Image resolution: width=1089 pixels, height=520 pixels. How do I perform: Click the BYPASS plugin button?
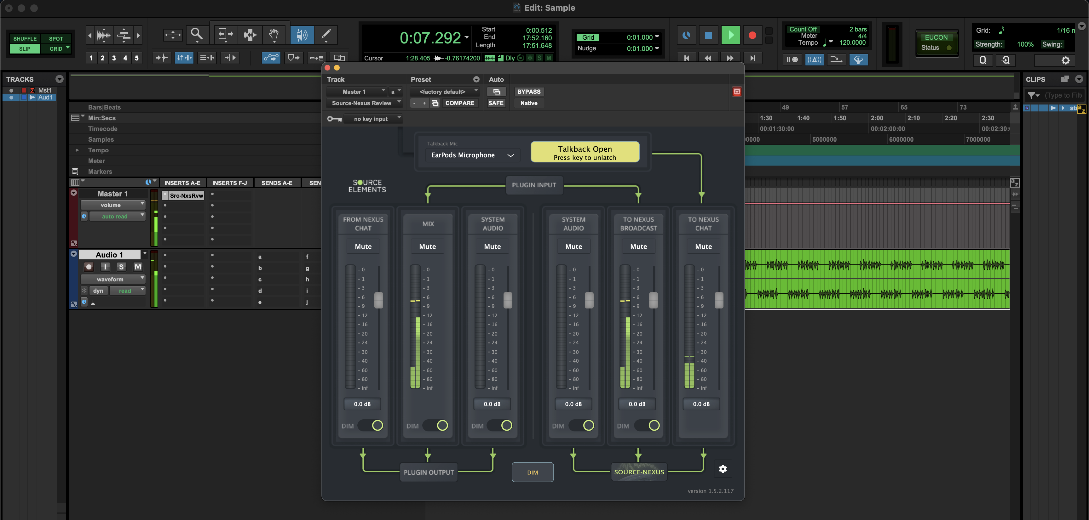[528, 91]
